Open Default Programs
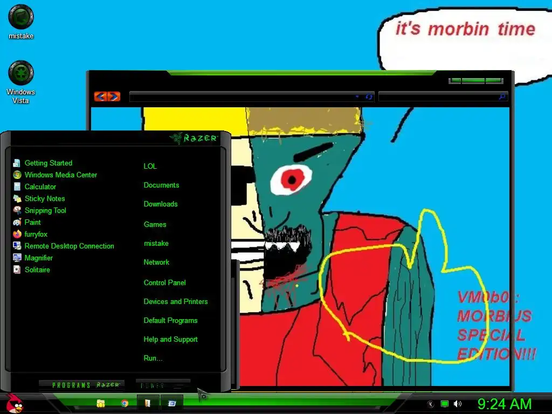 coord(170,321)
